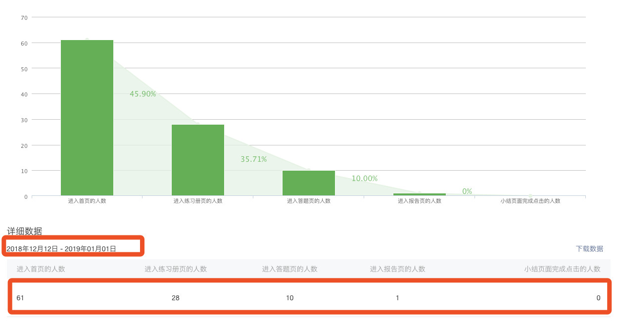619x321 pixels.
Task: Click table cell value 0
Action: coord(598,298)
